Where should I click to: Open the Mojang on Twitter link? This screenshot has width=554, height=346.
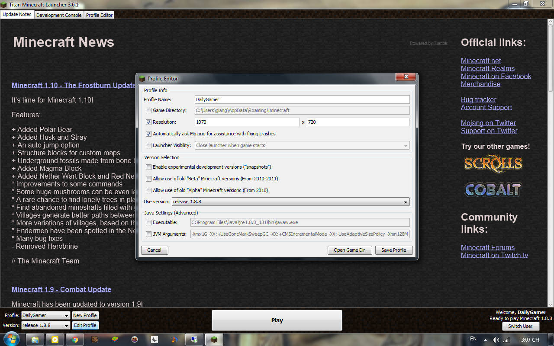point(488,123)
